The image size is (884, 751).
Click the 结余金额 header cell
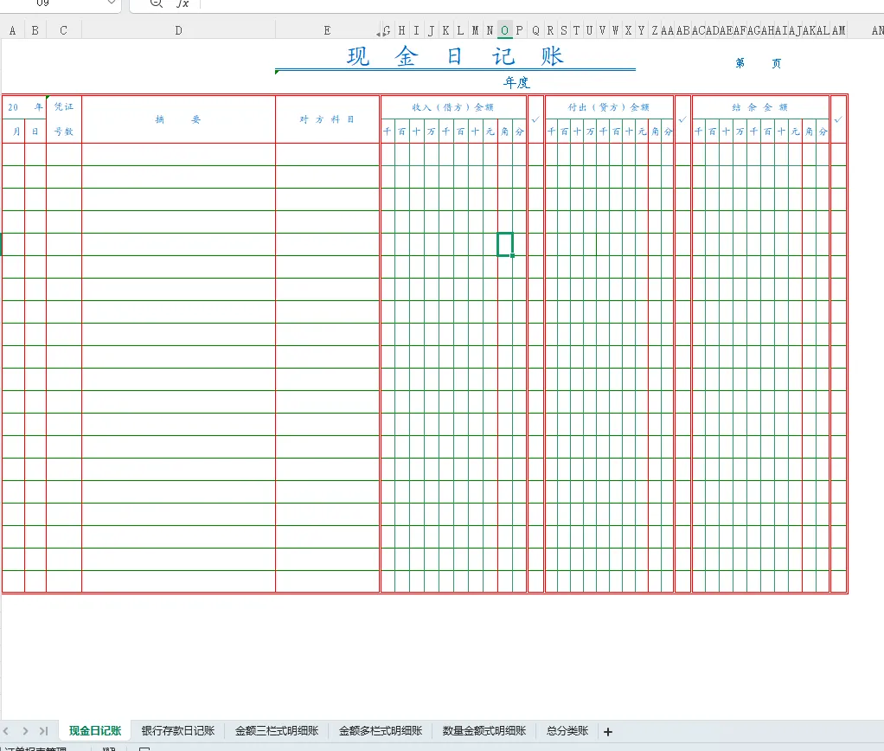point(760,107)
